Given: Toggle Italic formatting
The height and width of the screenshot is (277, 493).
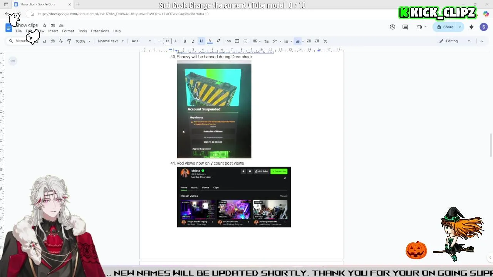Looking at the screenshot, I should pos(193,41).
